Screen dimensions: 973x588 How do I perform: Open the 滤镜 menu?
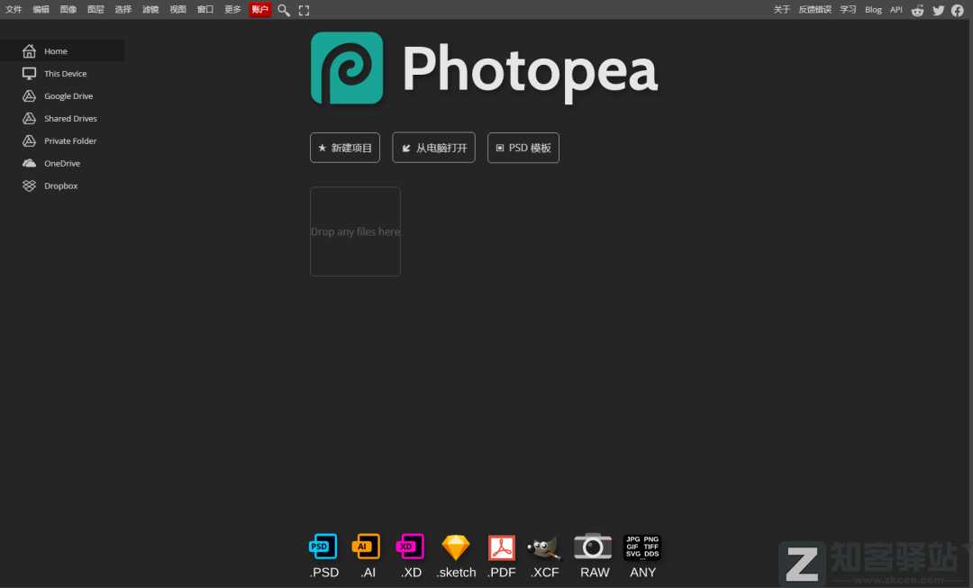[150, 10]
